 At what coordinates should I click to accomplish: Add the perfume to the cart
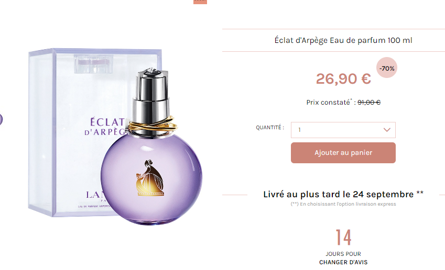coord(343,153)
